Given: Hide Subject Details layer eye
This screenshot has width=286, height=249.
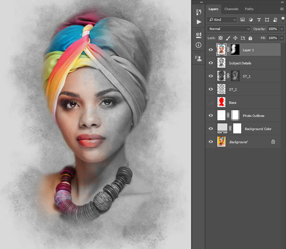Looking at the screenshot, I should click(211, 63).
